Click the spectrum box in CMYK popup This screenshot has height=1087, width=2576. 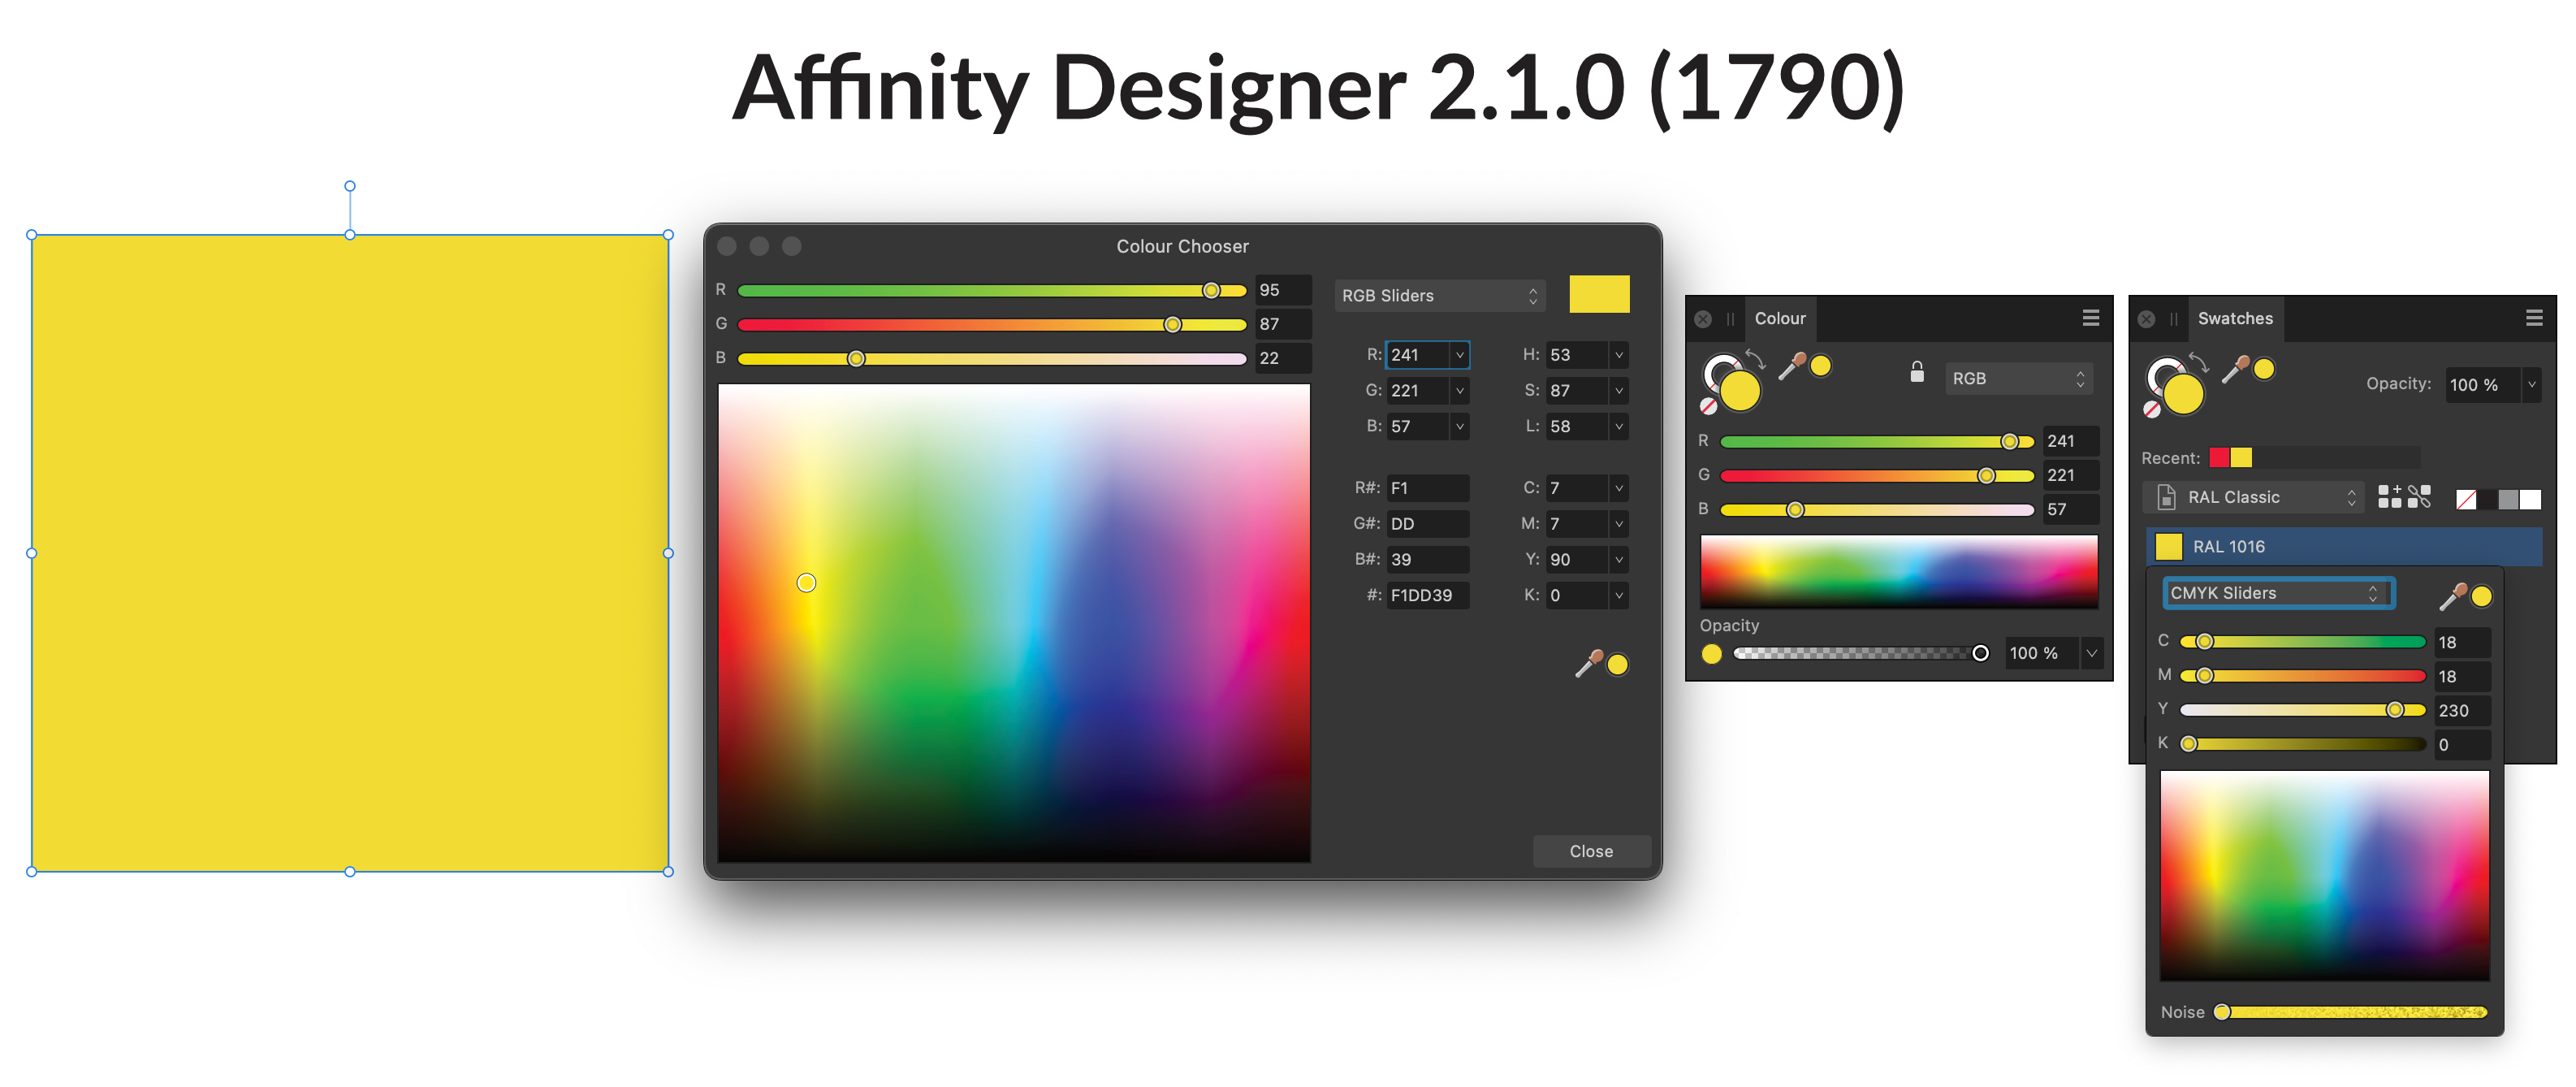(x=2324, y=876)
